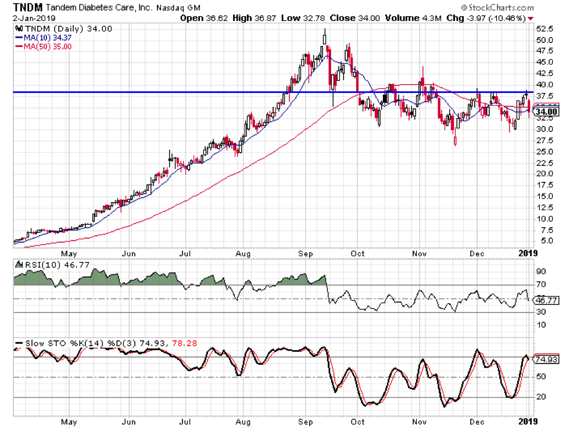Click the red down arrow beside the change
Image resolution: width=566 pixels, height=428 pixels.
tap(531, 19)
